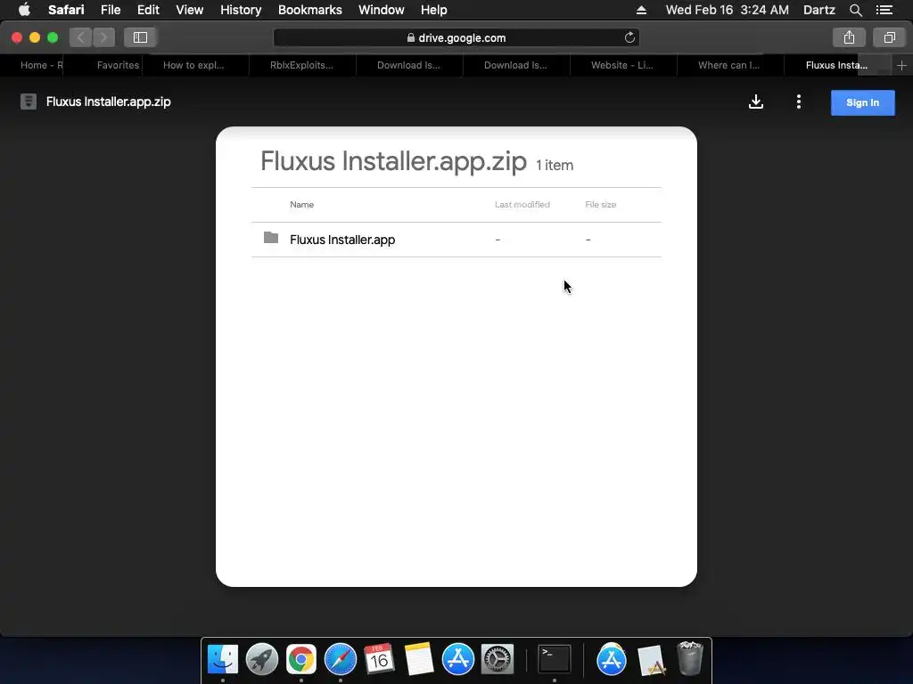
Task: Open Calendar showing 16 in the Dock
Action: pos(379,659)
